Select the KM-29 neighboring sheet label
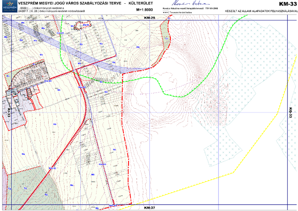The width and height of the screenshot is (298, 211). [149, 17]
